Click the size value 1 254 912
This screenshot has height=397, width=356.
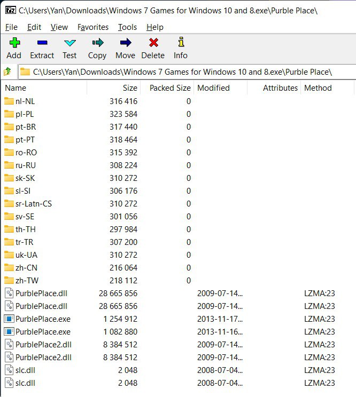(x=120, y=319)
